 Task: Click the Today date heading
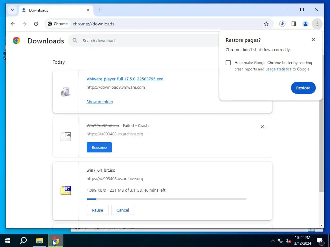[59, 62]
